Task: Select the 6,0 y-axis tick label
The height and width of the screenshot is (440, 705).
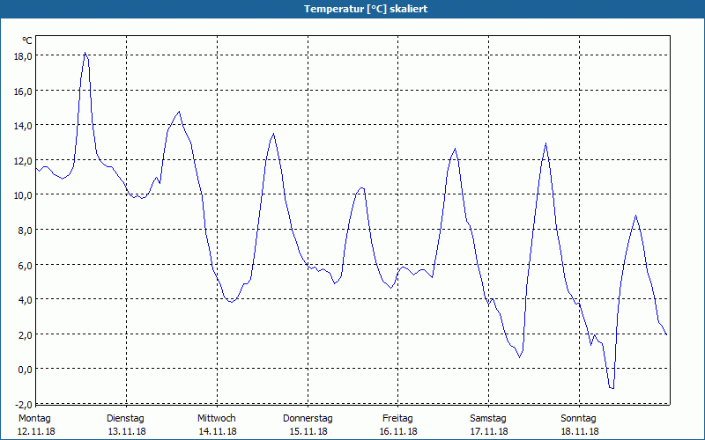Action: [24, 264]
